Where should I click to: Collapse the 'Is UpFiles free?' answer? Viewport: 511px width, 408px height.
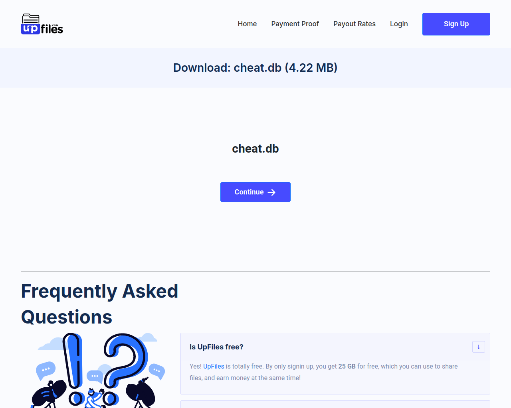coord(479,347)
